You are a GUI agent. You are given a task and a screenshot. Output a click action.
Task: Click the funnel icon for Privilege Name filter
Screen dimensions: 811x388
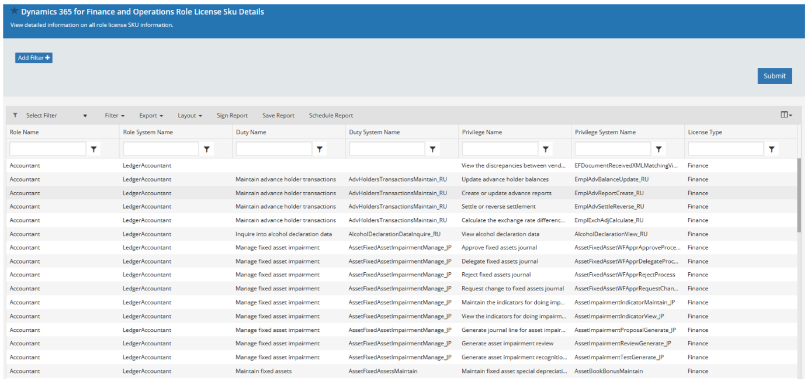[x=546, y=150]
